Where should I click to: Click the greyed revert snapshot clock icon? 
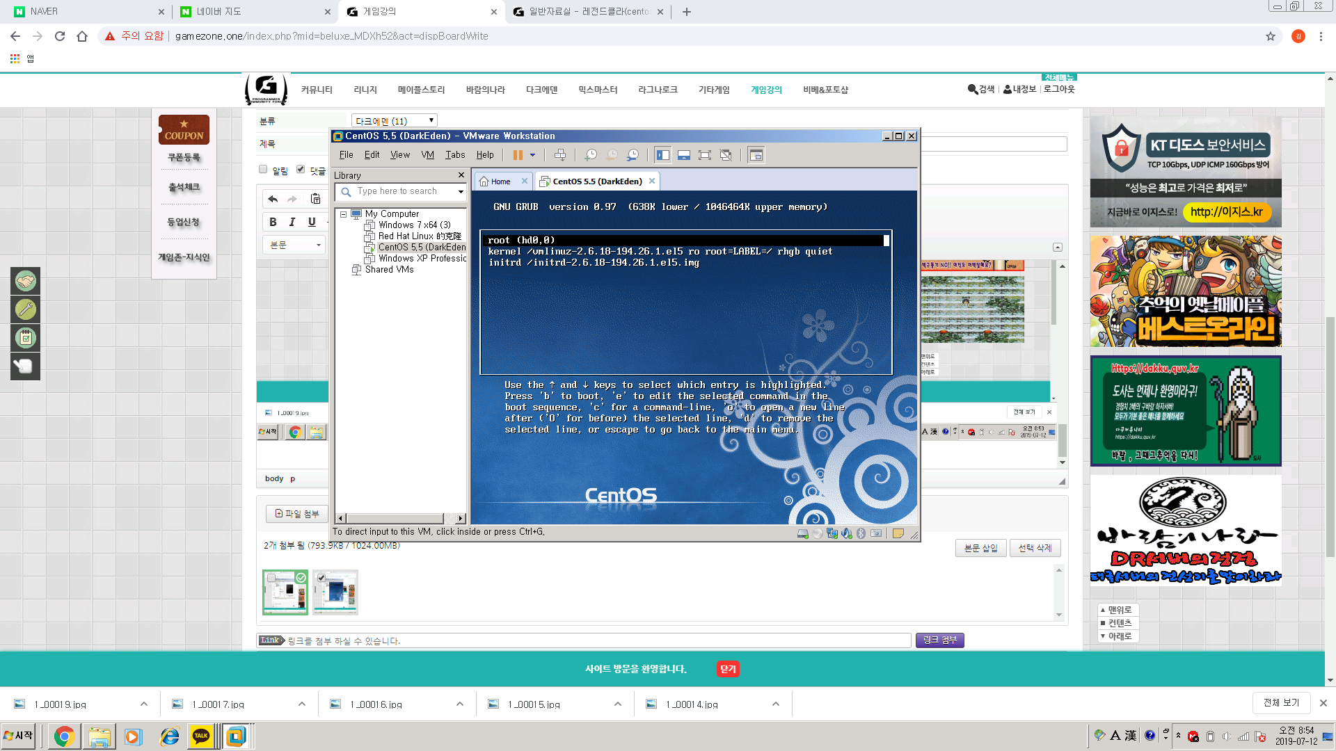612,155
